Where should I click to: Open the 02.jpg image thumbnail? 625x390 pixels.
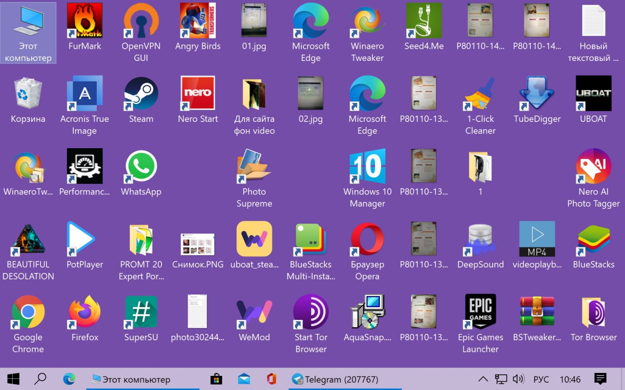311,94
